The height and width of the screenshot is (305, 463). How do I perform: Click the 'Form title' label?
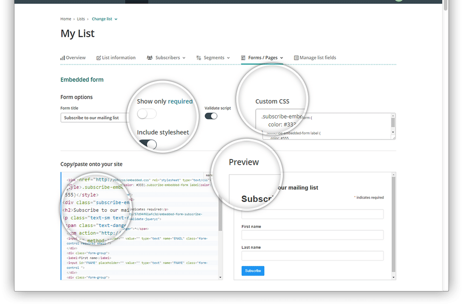pyautogui.click(x=69, y=108)
